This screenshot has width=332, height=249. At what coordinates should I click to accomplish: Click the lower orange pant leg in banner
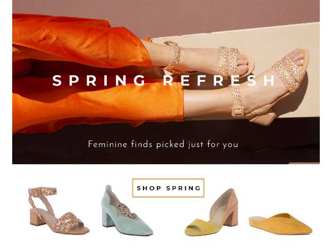[98, 104]
